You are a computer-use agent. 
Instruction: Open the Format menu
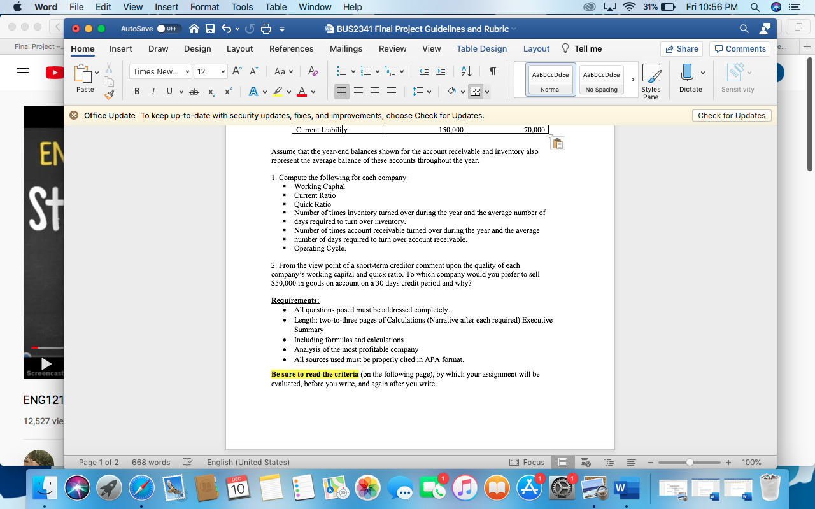[x=204, y=7]
